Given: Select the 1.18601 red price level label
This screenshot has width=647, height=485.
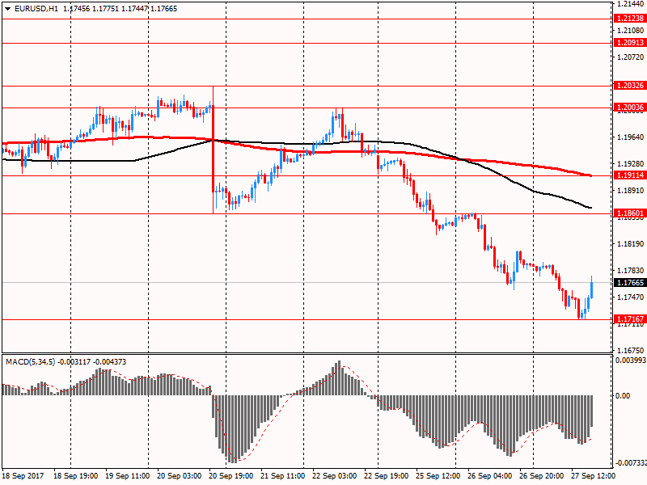Looking at the screenshot, I should coord(630,213).
